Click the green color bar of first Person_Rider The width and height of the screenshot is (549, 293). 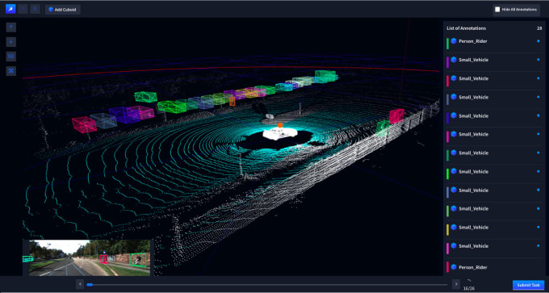pos(447,44)
